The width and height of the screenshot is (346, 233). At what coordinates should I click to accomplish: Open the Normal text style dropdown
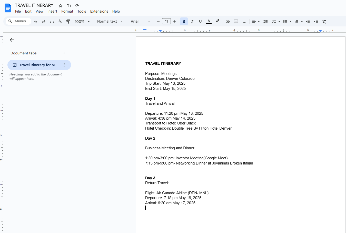coord(110,22)
